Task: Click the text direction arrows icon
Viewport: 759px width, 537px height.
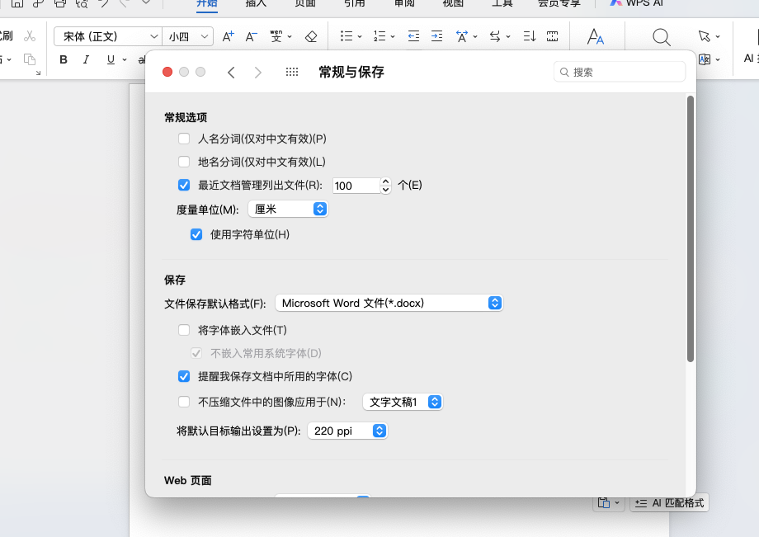Action: (495, 36)
